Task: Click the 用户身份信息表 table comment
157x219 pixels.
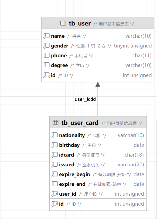Action: [122, 123]
